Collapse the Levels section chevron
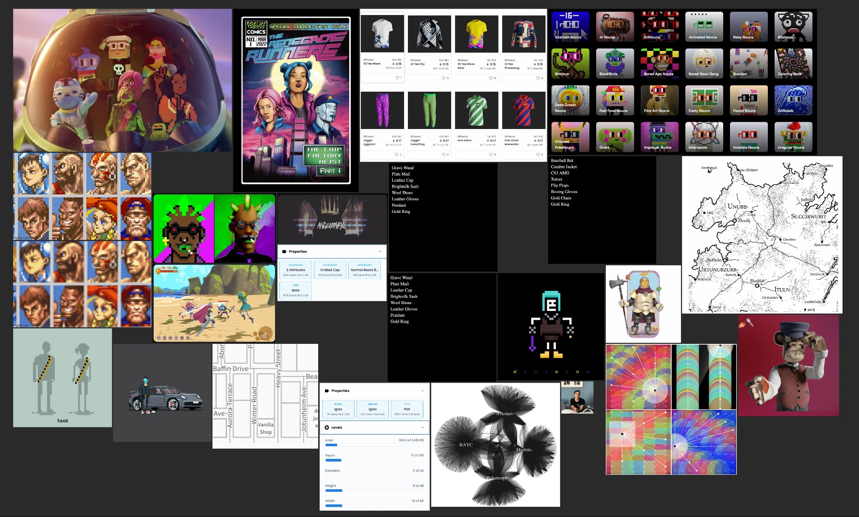The width and height of the screenshot is (859, 517). 422,427
